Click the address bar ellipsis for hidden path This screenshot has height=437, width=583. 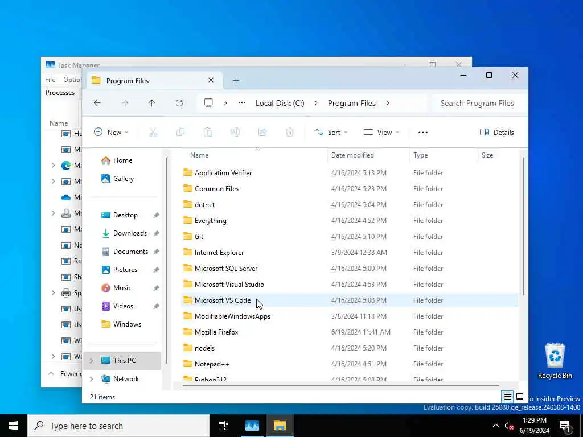point(241,103)
